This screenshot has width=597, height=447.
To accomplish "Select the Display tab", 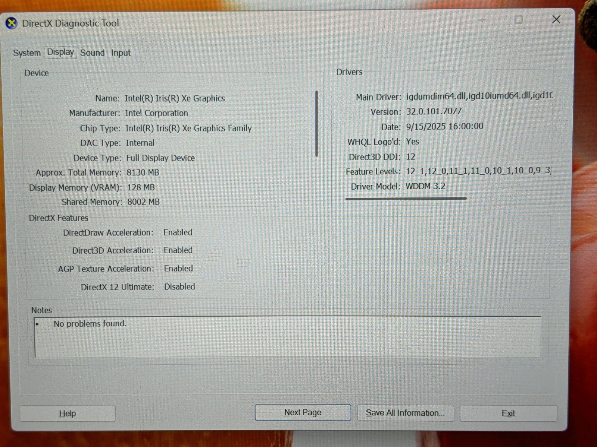I will (x=60, y=52).
